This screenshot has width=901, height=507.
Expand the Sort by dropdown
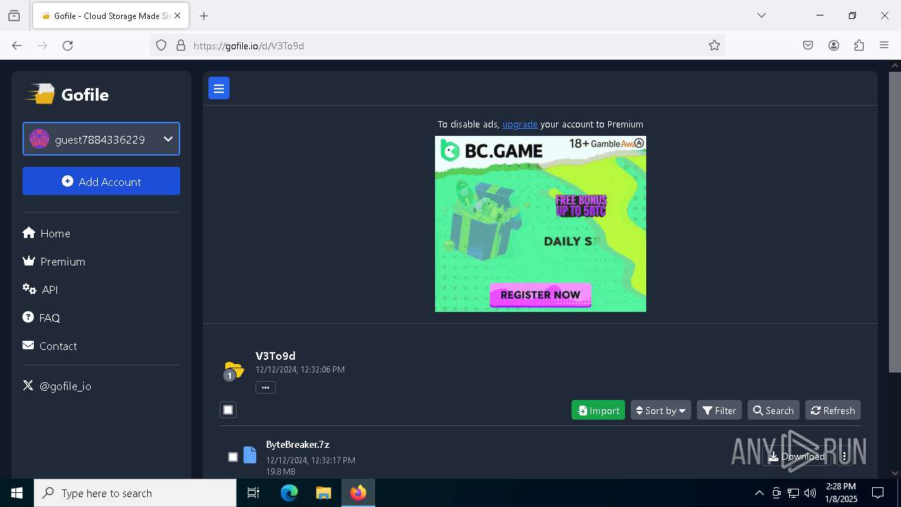(x=661, y=411)
